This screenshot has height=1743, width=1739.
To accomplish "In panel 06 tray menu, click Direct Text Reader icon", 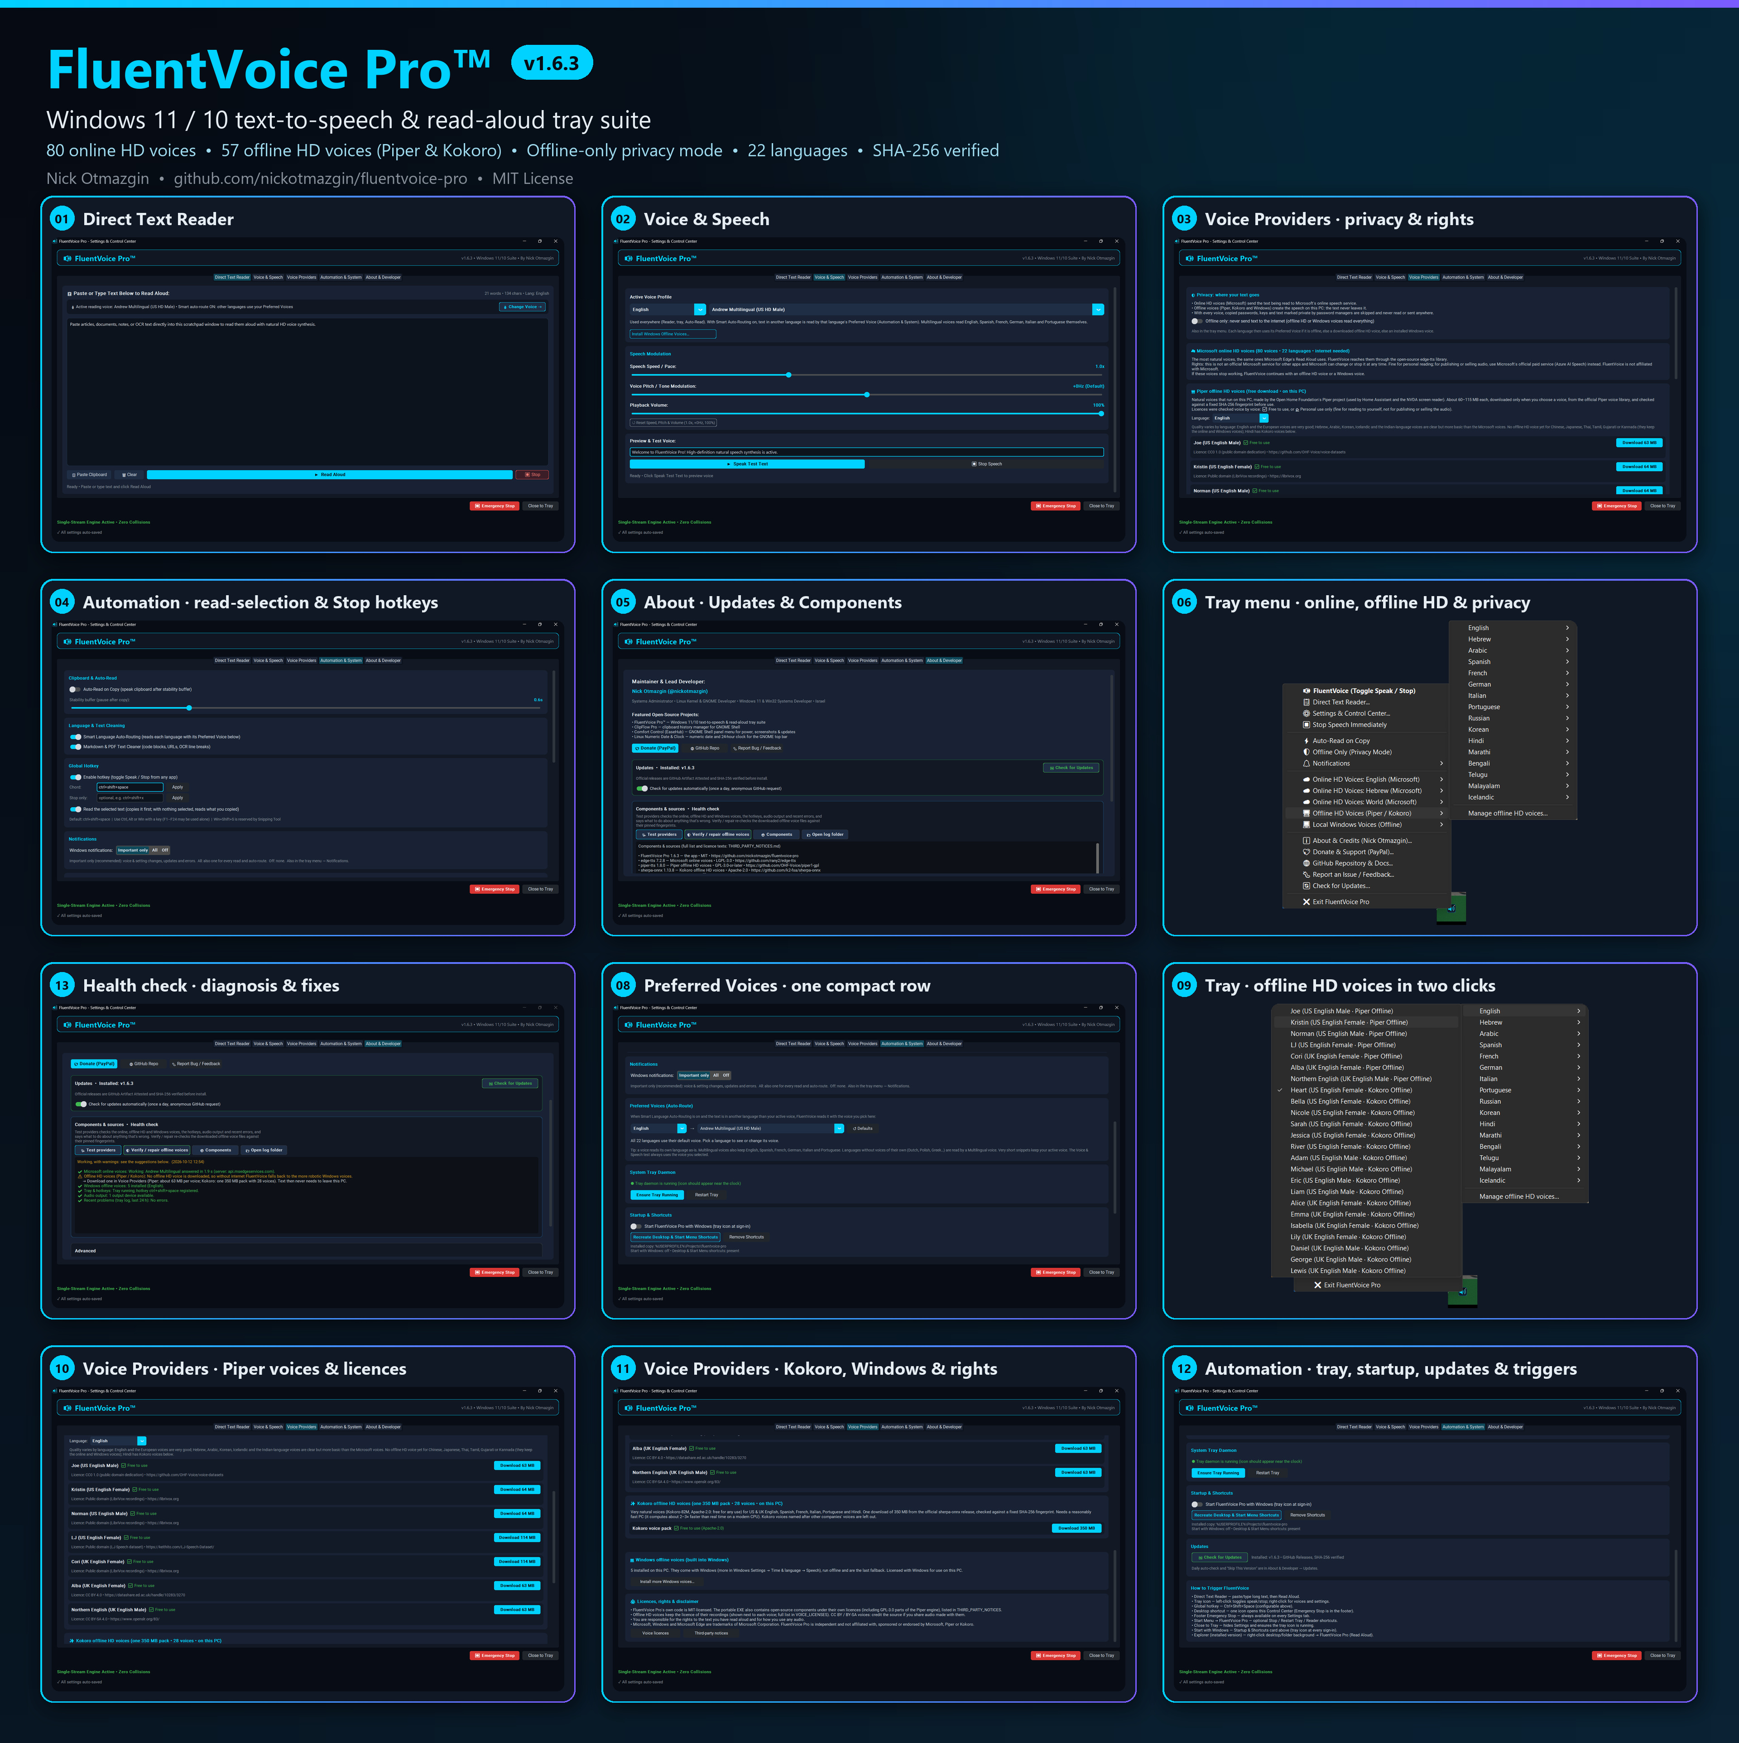I will 1306,702.
